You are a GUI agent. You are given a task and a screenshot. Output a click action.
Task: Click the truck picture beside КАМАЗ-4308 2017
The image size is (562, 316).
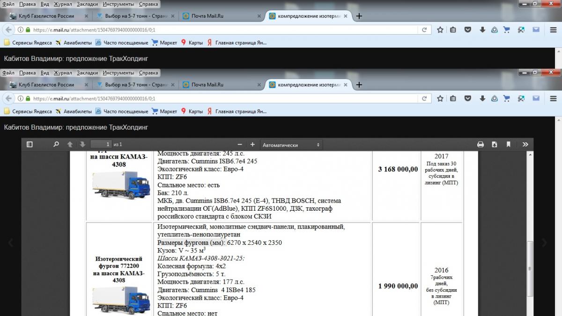click(121, 184)
